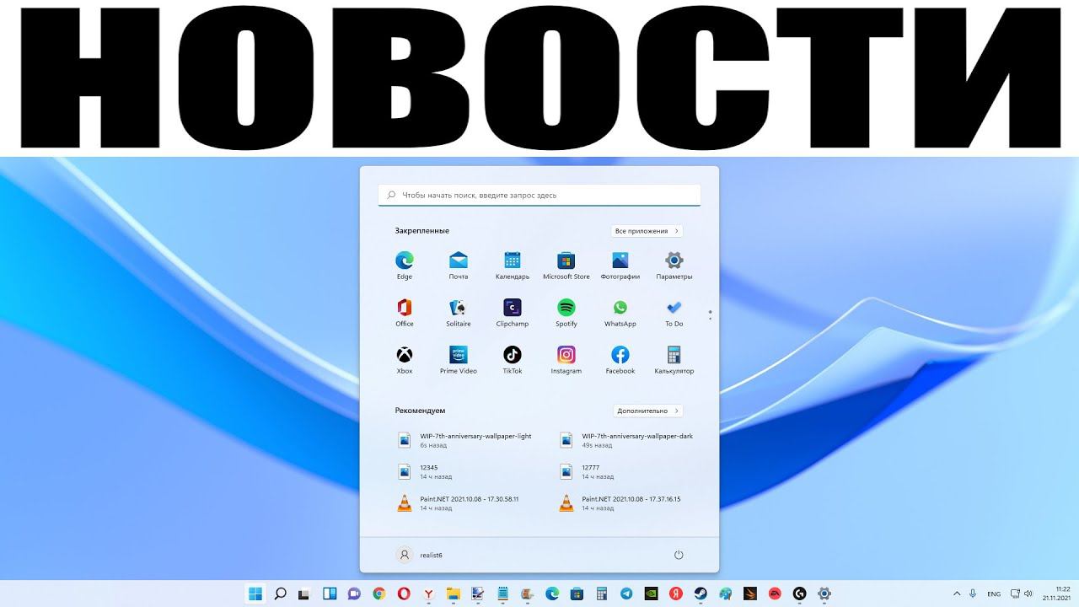1079x607 pixels.
Task: Launch Opera browser from the taskbar
Action: click(404, 594)
